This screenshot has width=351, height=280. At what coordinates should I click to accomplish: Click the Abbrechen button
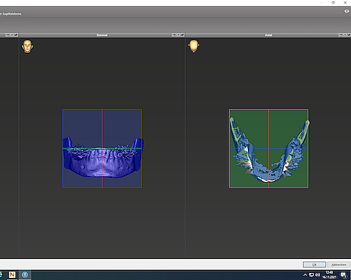coord(339,265)
